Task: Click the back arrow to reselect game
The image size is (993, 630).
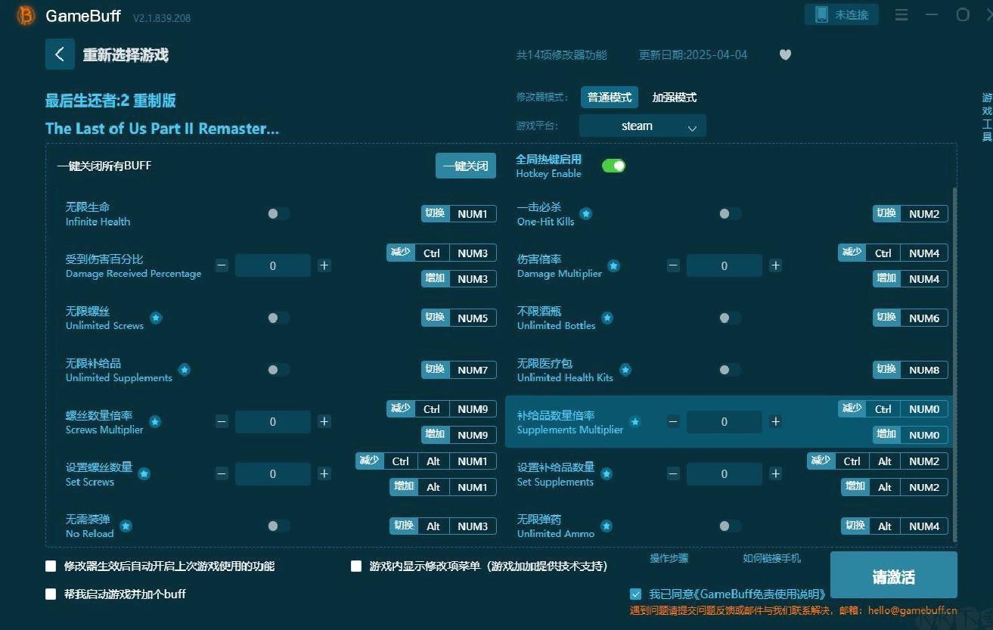Action: coord(60,54)
